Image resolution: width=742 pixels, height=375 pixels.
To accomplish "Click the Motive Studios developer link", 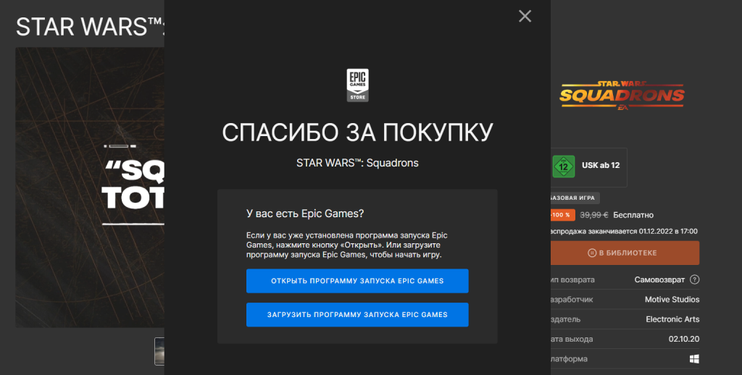I will click(x=672, y=299).
